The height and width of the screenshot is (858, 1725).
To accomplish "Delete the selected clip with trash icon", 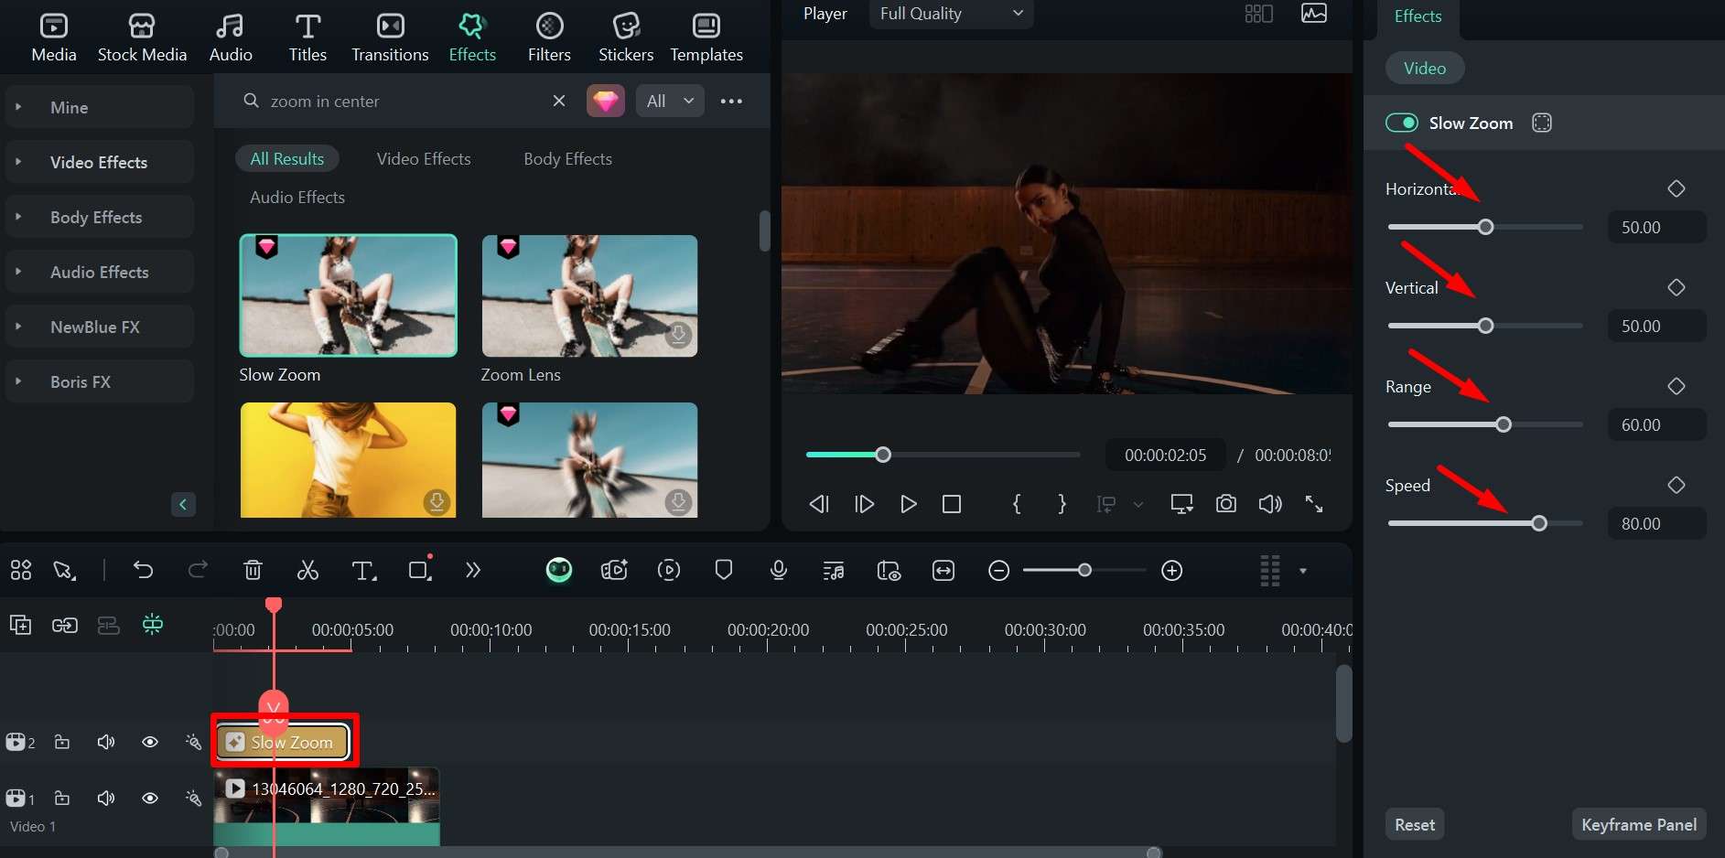I will tap(253, 571).
